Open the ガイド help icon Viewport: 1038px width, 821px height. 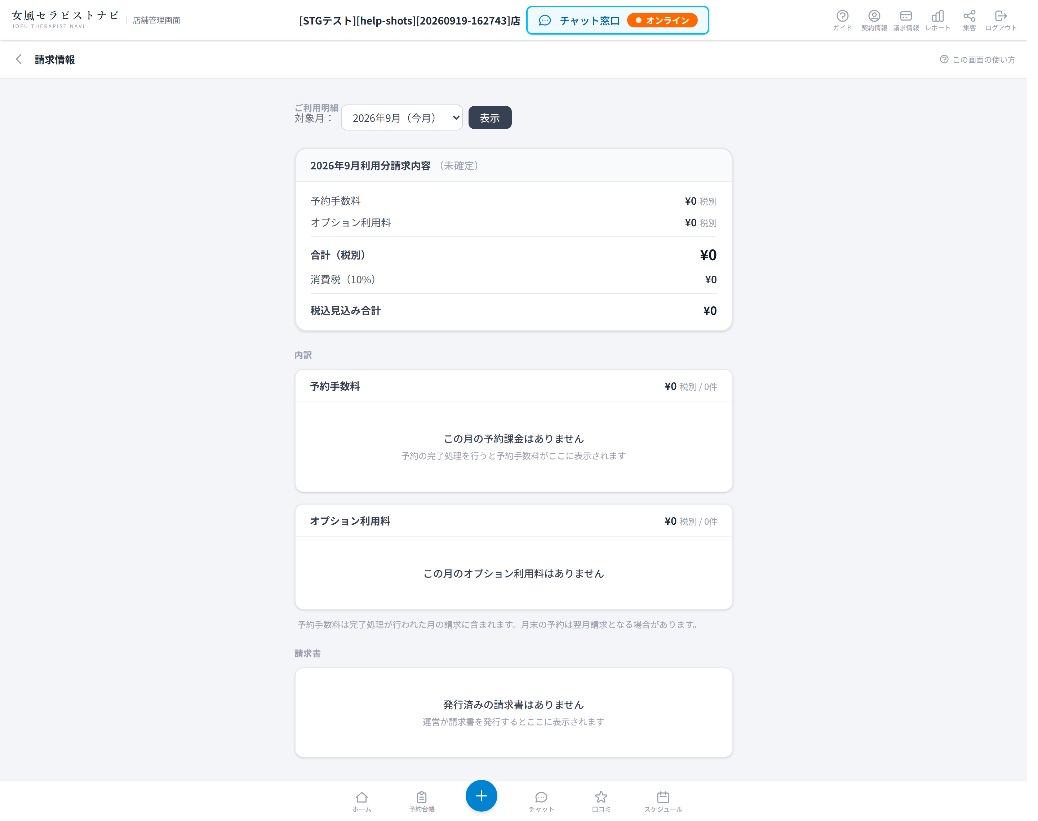(x=842, y=20)
